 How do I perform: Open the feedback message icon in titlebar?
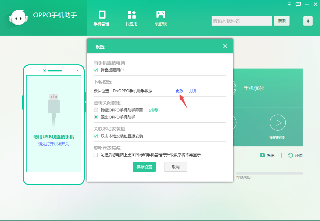[x=298, y=4]
